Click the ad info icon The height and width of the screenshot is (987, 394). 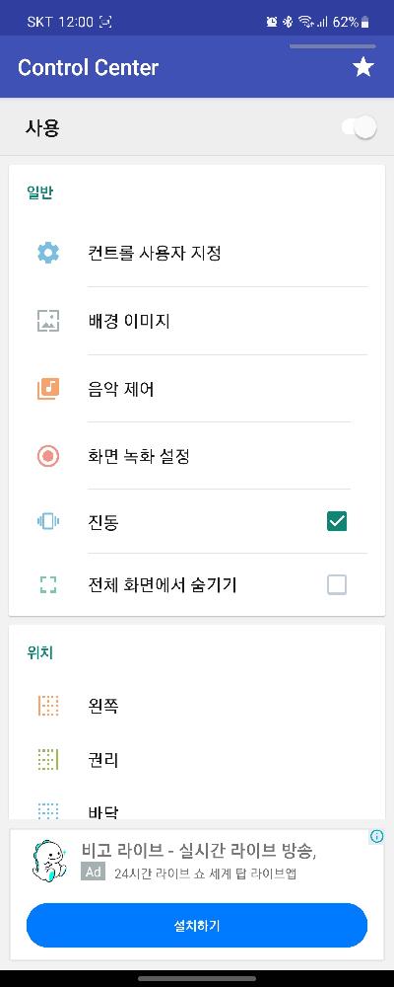(x=377, y=837)
